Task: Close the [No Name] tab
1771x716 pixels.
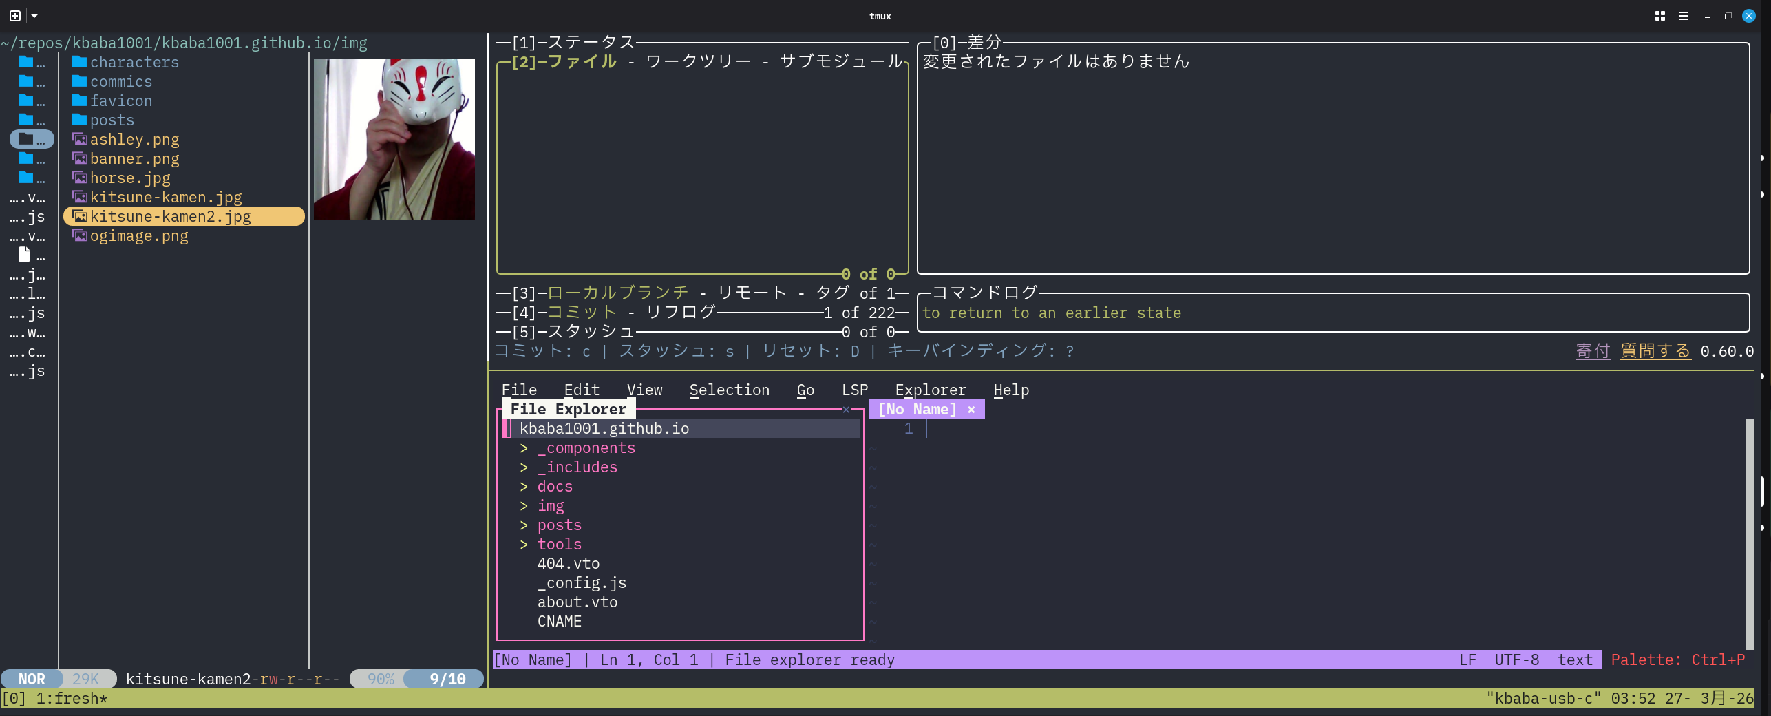Action: click(x=971, y=410)
